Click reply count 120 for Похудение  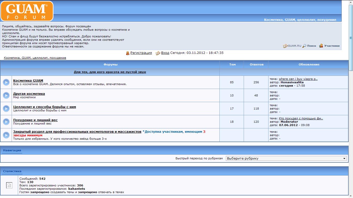click(x=256, y=122)
